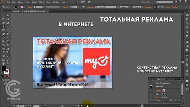Viewport: 190px width, 107px height.
Task: Select the Pen tool
Action: coord(3,23)
